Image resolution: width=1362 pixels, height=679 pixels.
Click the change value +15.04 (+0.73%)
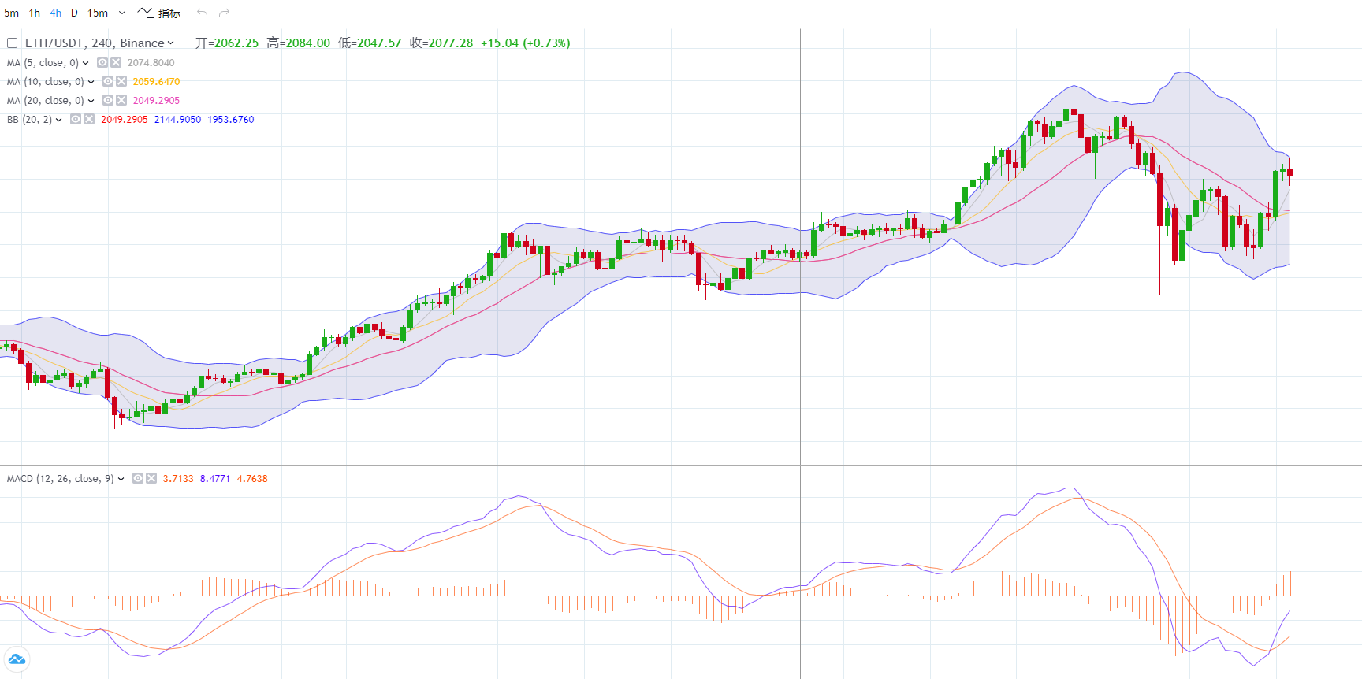tap(526, 43)
